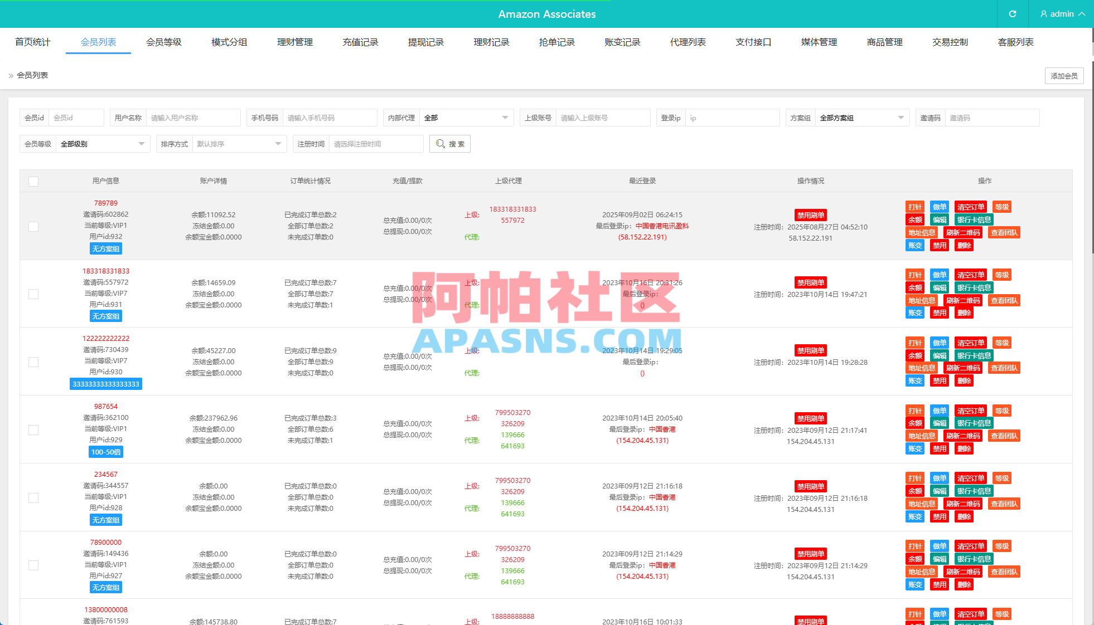The width and height of the screenshot is (1094, 625).
Task: Click 查看团队 for user 987654
Action: [x=1004, y=436]
